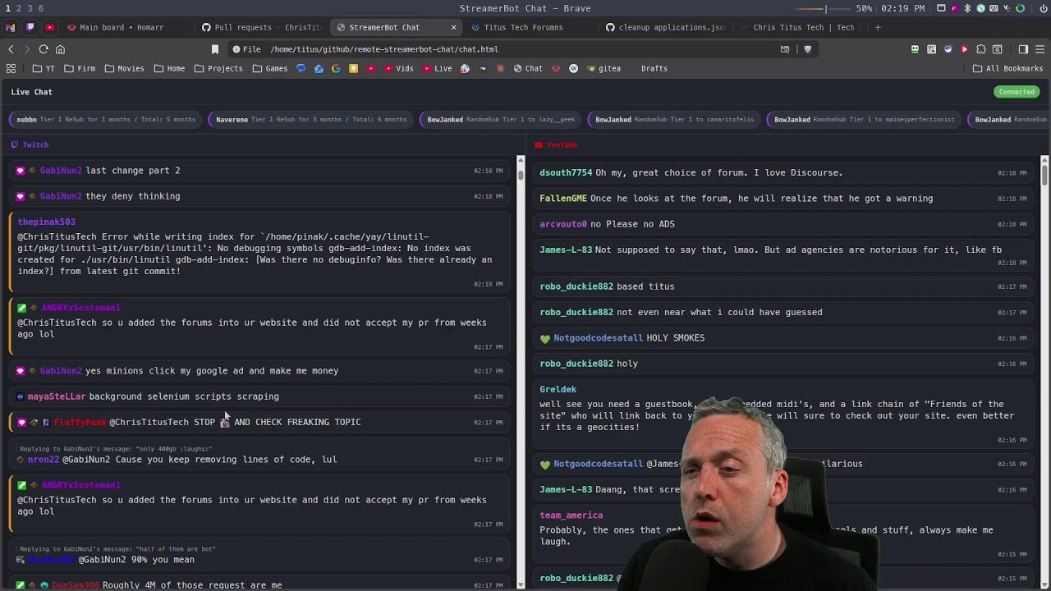Open the YT bookmarks folder

pos(43,68)
